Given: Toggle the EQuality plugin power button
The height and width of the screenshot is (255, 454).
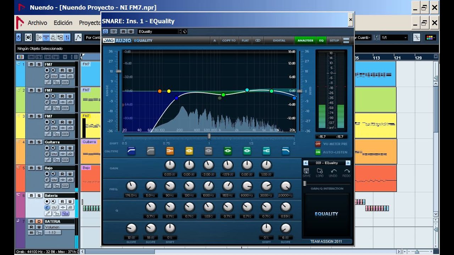Looking at the screenshot, I should pos(105,32).
